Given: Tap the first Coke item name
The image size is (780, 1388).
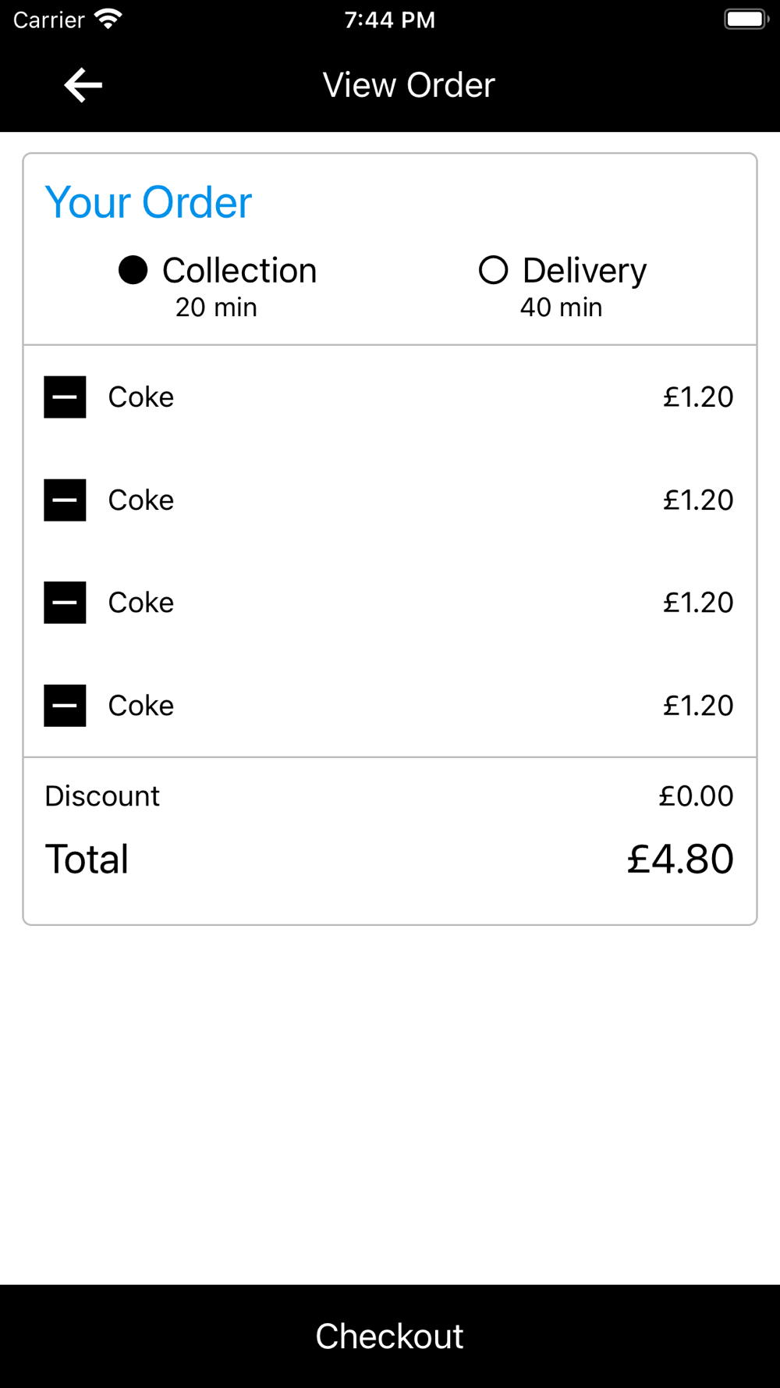Looking at the screenshot, I should [x=141, y=397].
